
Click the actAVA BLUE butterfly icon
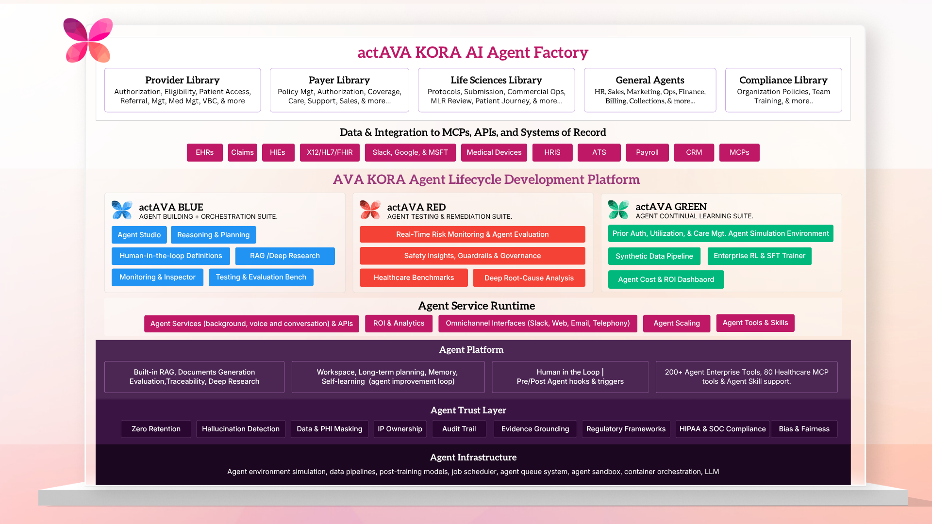click(122, 210)
